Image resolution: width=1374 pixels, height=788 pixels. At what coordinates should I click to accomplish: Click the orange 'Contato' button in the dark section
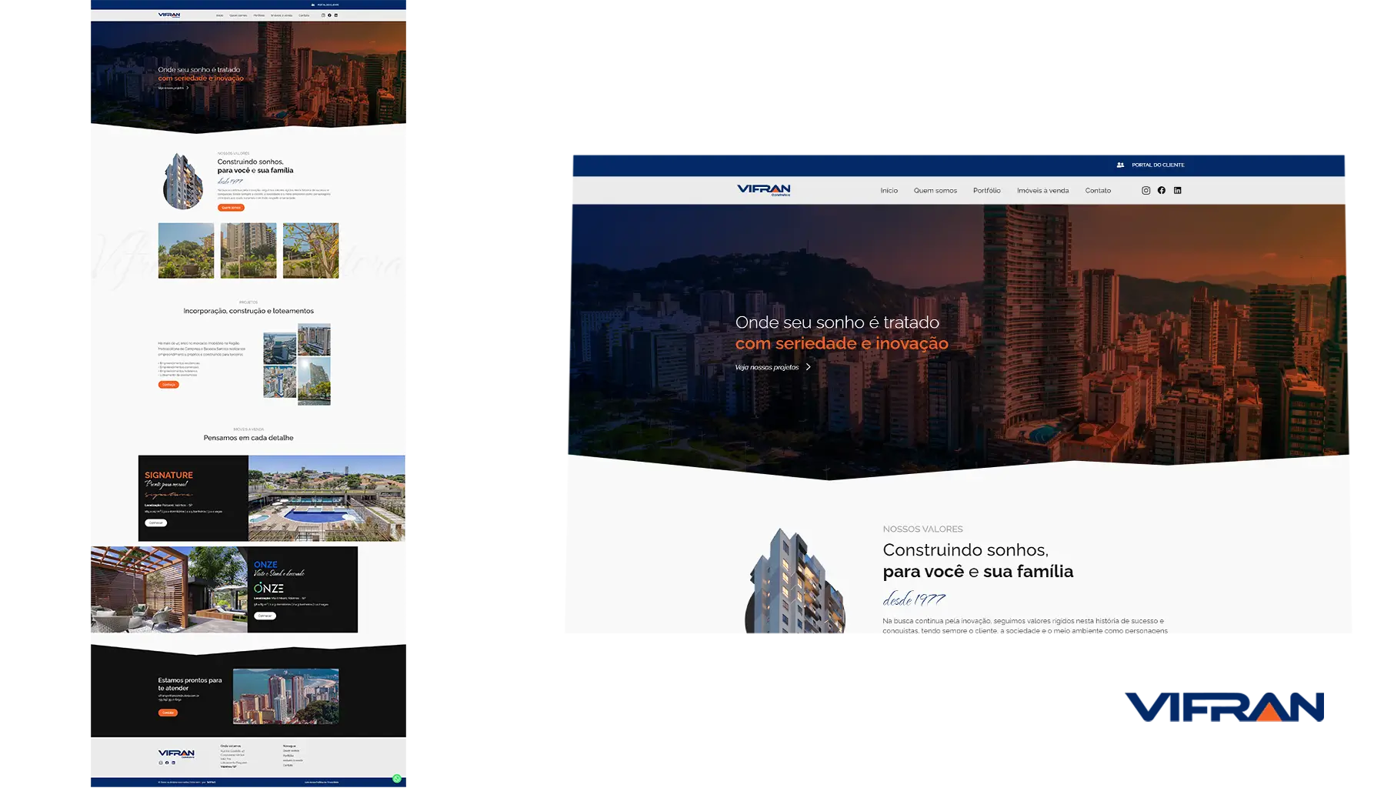[x=168, y=713]
